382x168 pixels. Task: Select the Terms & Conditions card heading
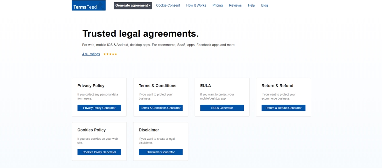coord(158,86)
